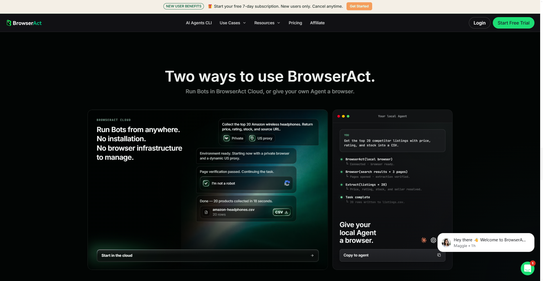Screen dimensions: 543x281
Task: Expand the Resources dropdown chevron
Action: tap(279, 23)
